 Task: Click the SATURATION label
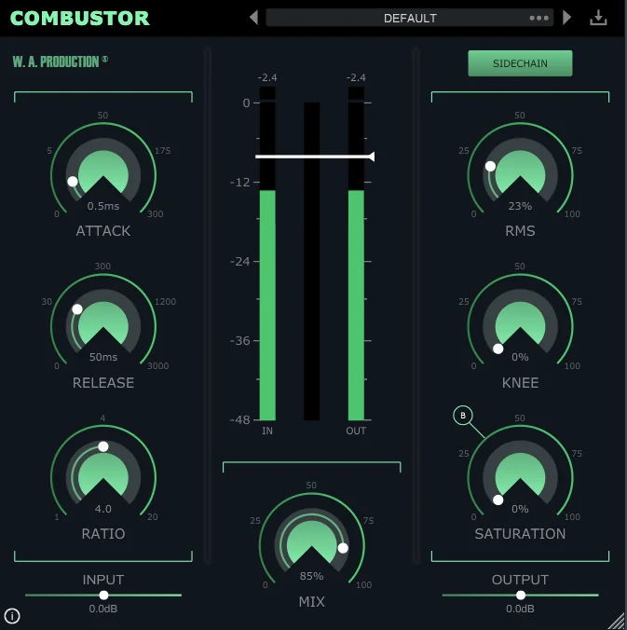point(520,534)
